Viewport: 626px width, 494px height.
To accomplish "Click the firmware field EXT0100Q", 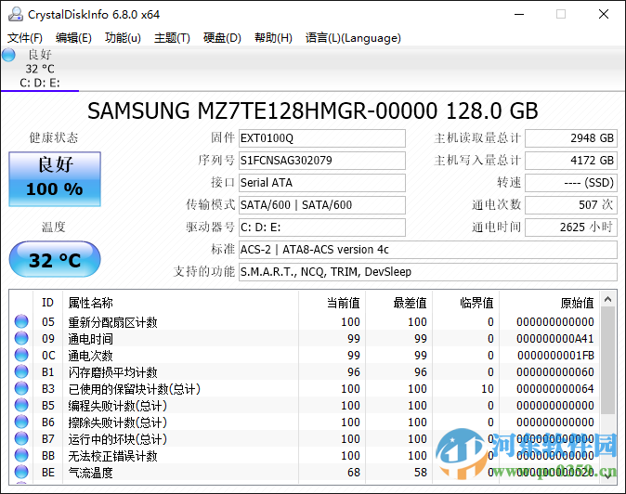I will (x=322, y=138).
